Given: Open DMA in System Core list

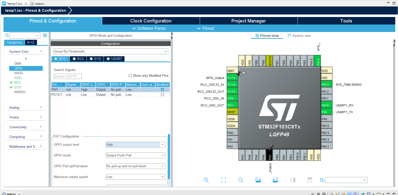Looking at the screenshot, I should point(18,63).
